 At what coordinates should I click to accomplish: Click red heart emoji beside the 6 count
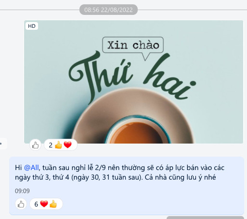pyautogui.click(x=44, y=204)
